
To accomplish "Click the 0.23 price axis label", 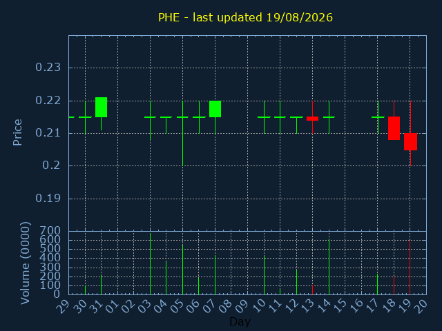I will [x=48, y=68].
